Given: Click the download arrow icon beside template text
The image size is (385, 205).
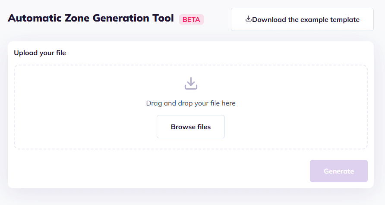Looking at the screenshot, I should click(248, 19).
